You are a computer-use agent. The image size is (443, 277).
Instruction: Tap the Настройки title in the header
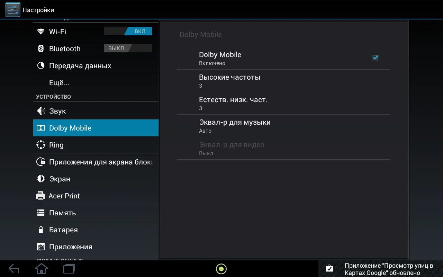[x=38, y=10]
